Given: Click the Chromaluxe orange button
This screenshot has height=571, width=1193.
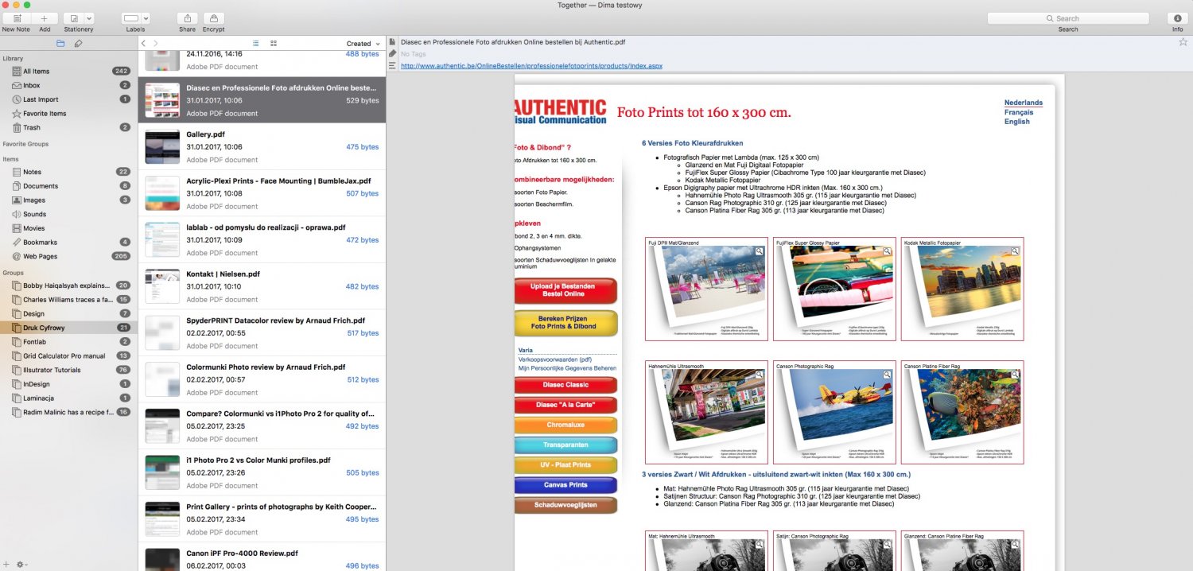Looking at the screenshot, I should 565,425.
